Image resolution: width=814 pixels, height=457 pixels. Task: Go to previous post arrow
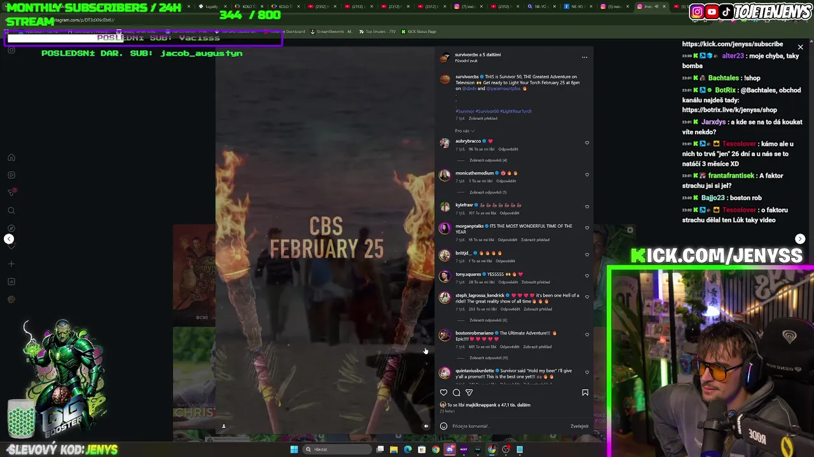(9, 239)
